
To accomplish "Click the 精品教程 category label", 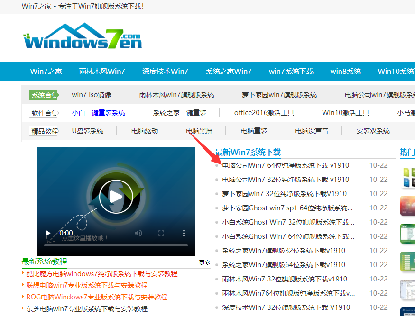I will [44, 131].
